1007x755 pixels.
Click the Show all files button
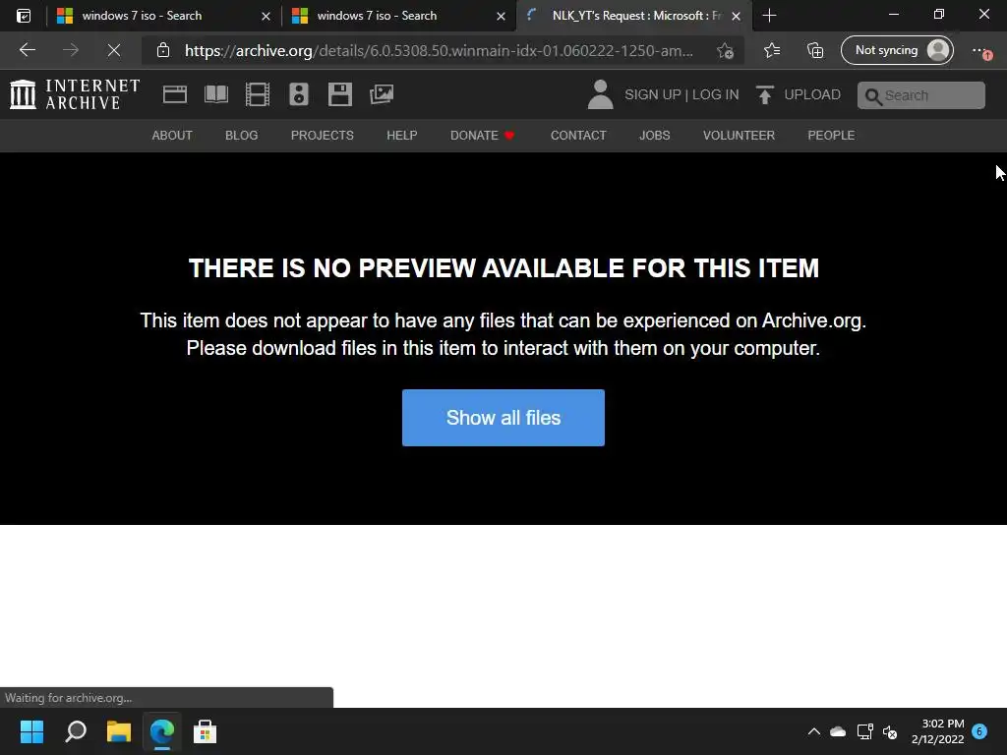coord(503,418)
